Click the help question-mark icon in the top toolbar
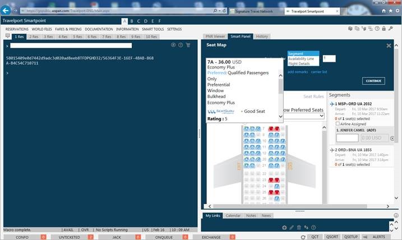The height and width of the screenshot is (240, 402). click(x=377, y=29)
